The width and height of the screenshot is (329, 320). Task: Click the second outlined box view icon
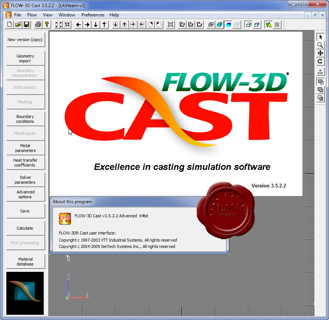pyautogui.click(x=257, y=25)
